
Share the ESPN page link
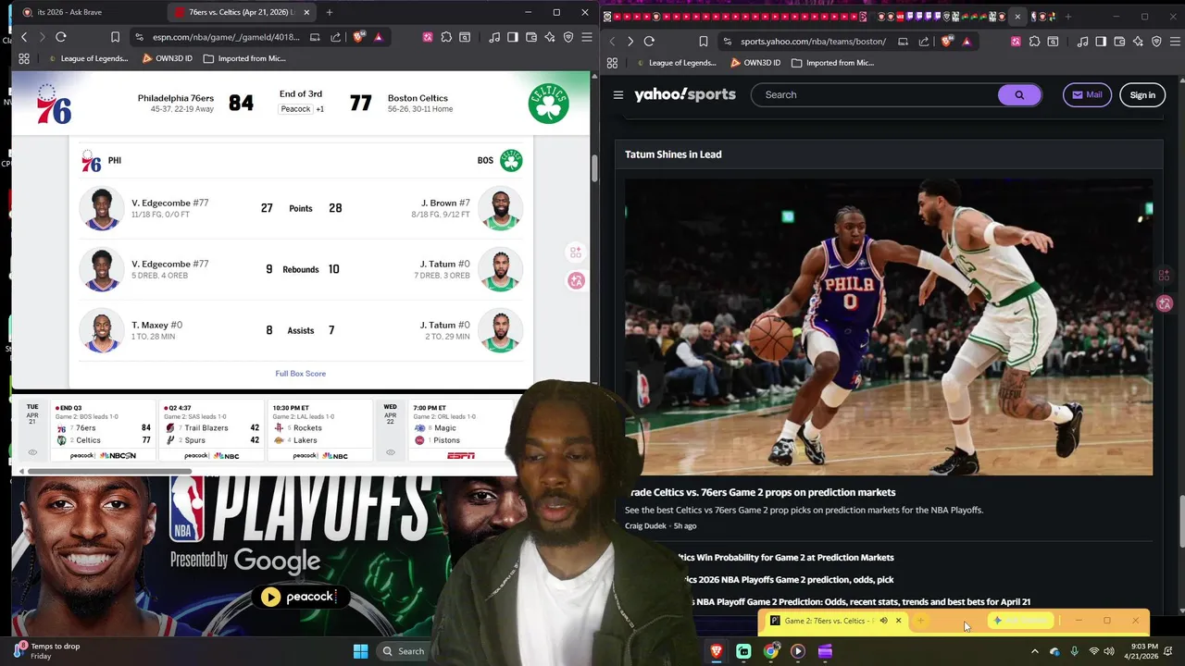point(335,37)
